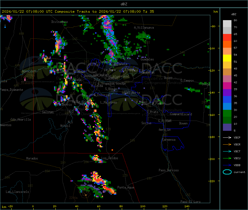Image resolution: width=248 pixels, height=210 pixels.
Task: Click the 'A_Villanueva' map label
Action: 144,28
